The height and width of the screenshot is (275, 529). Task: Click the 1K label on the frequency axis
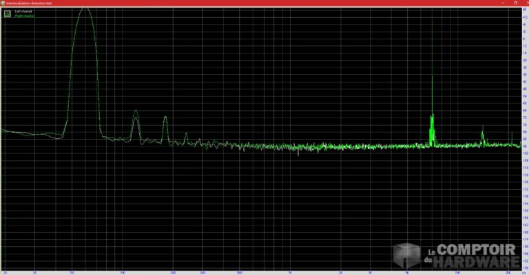coord(291,272)
